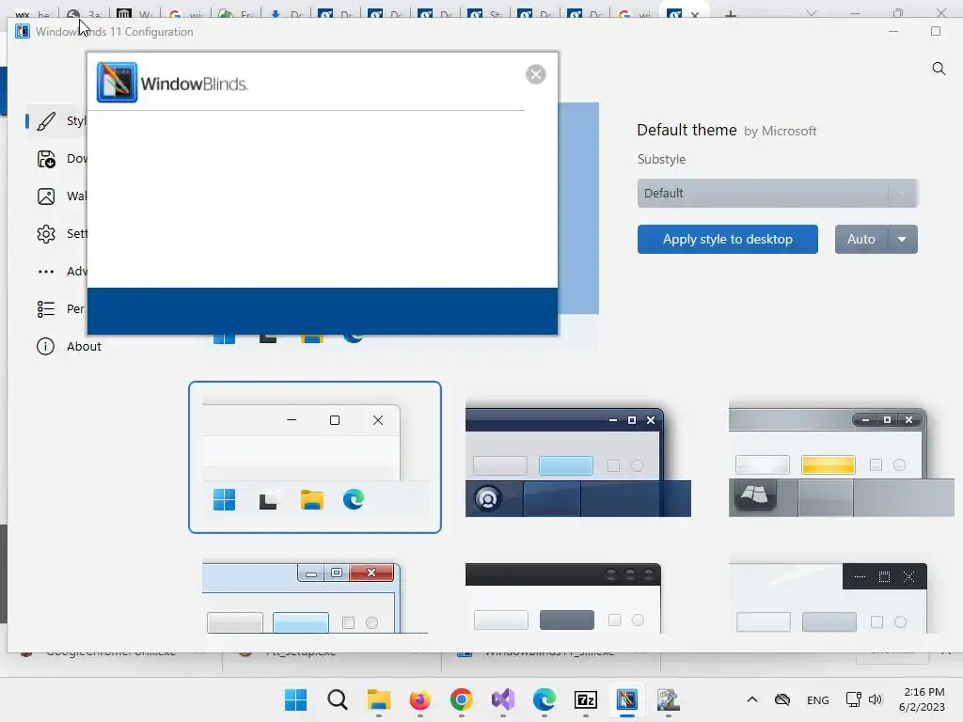The width and height of the screenshot is (963, 722).
Task: Open the Wallpaper section picture icon
Action: pyautogui.click(x=46, y=196)
